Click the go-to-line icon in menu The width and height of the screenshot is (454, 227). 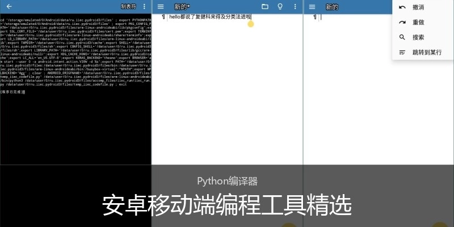[x=402, y=52]
